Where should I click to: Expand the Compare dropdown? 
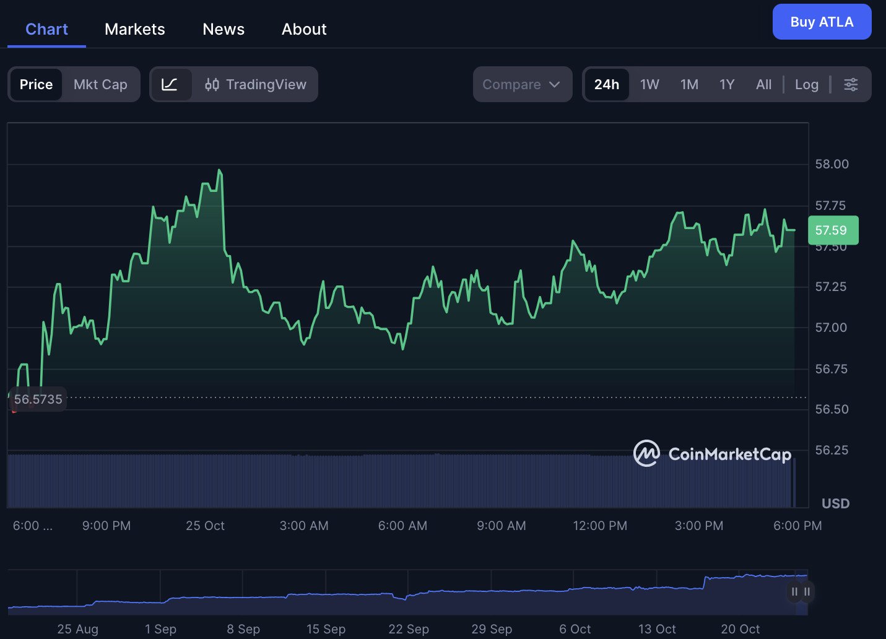coord(521,84)
